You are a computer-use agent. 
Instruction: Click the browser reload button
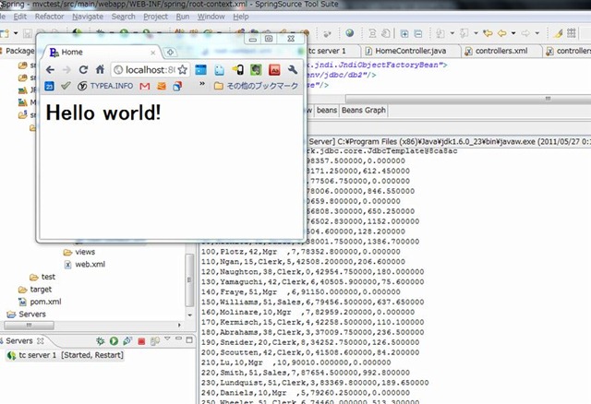pos(83,69)
